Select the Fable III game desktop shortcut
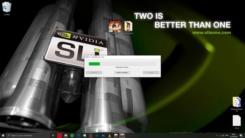This screenshot has width=245, height=138. click(x=115, y=26)
